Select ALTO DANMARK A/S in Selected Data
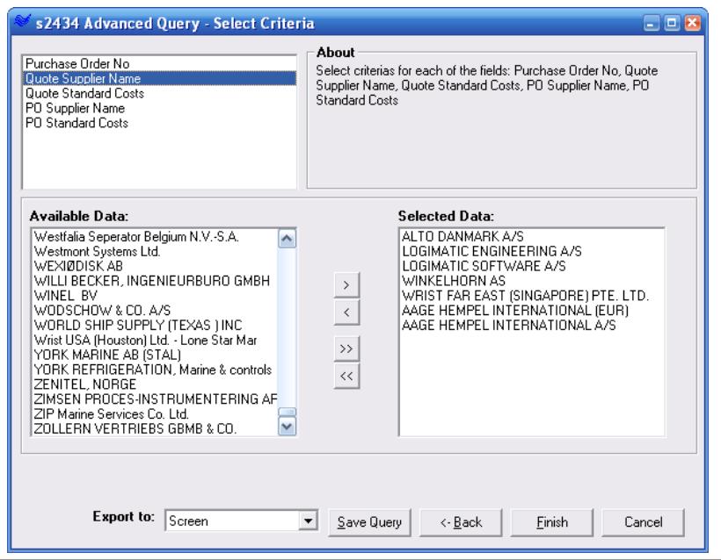Viewport: 721px width, 560px height. pos(532,237)
